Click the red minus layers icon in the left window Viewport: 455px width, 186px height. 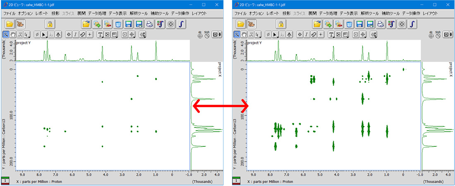tap(108, 24)
